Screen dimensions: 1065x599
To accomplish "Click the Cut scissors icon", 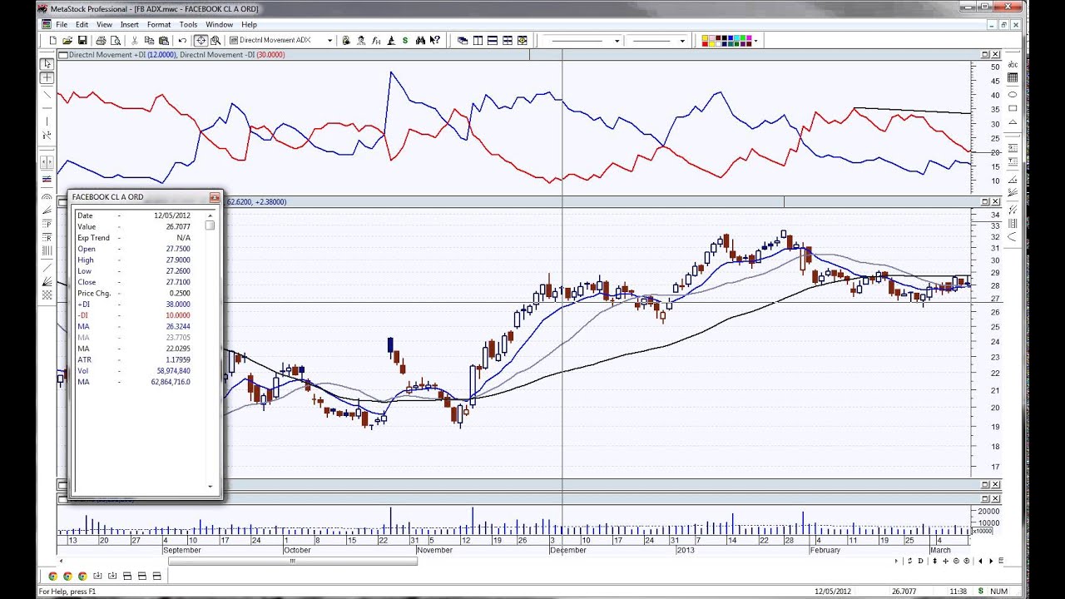I will click(134, 40).
